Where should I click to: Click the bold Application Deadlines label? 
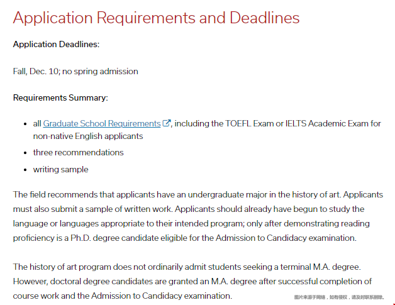click(56, 45)
